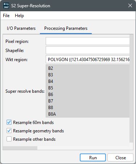
Task: Switch to I/O Parameters tab
Action: (21, 28)
